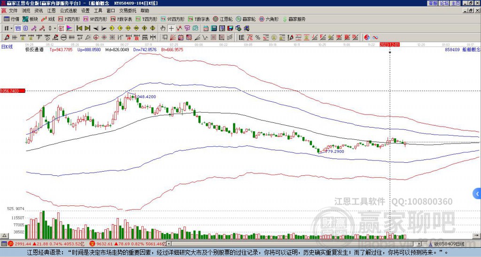Screen dimensions: 481x257
Task: Go to 主页 homepage button
Action: [x=455, y=3]
